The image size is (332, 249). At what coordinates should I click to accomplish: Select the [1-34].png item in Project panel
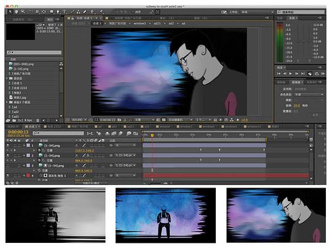(21, 69)
